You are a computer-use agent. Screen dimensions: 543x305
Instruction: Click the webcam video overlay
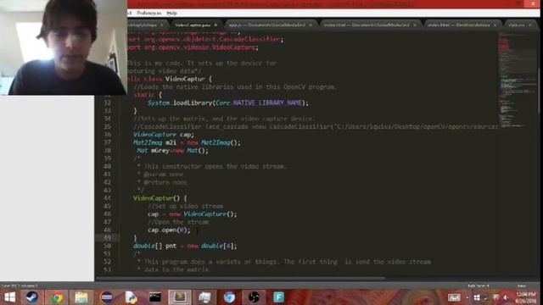[64, 47]
